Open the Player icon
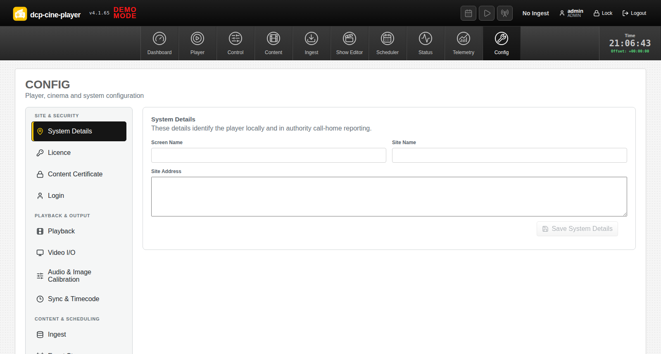The image size is (661, 354). point(197,38)
